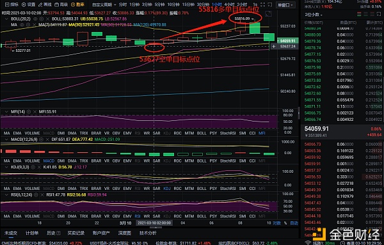Pop out the order book panel
This screenshot has height=245, width=384.
pyautogui.click(x=379, y=15)
